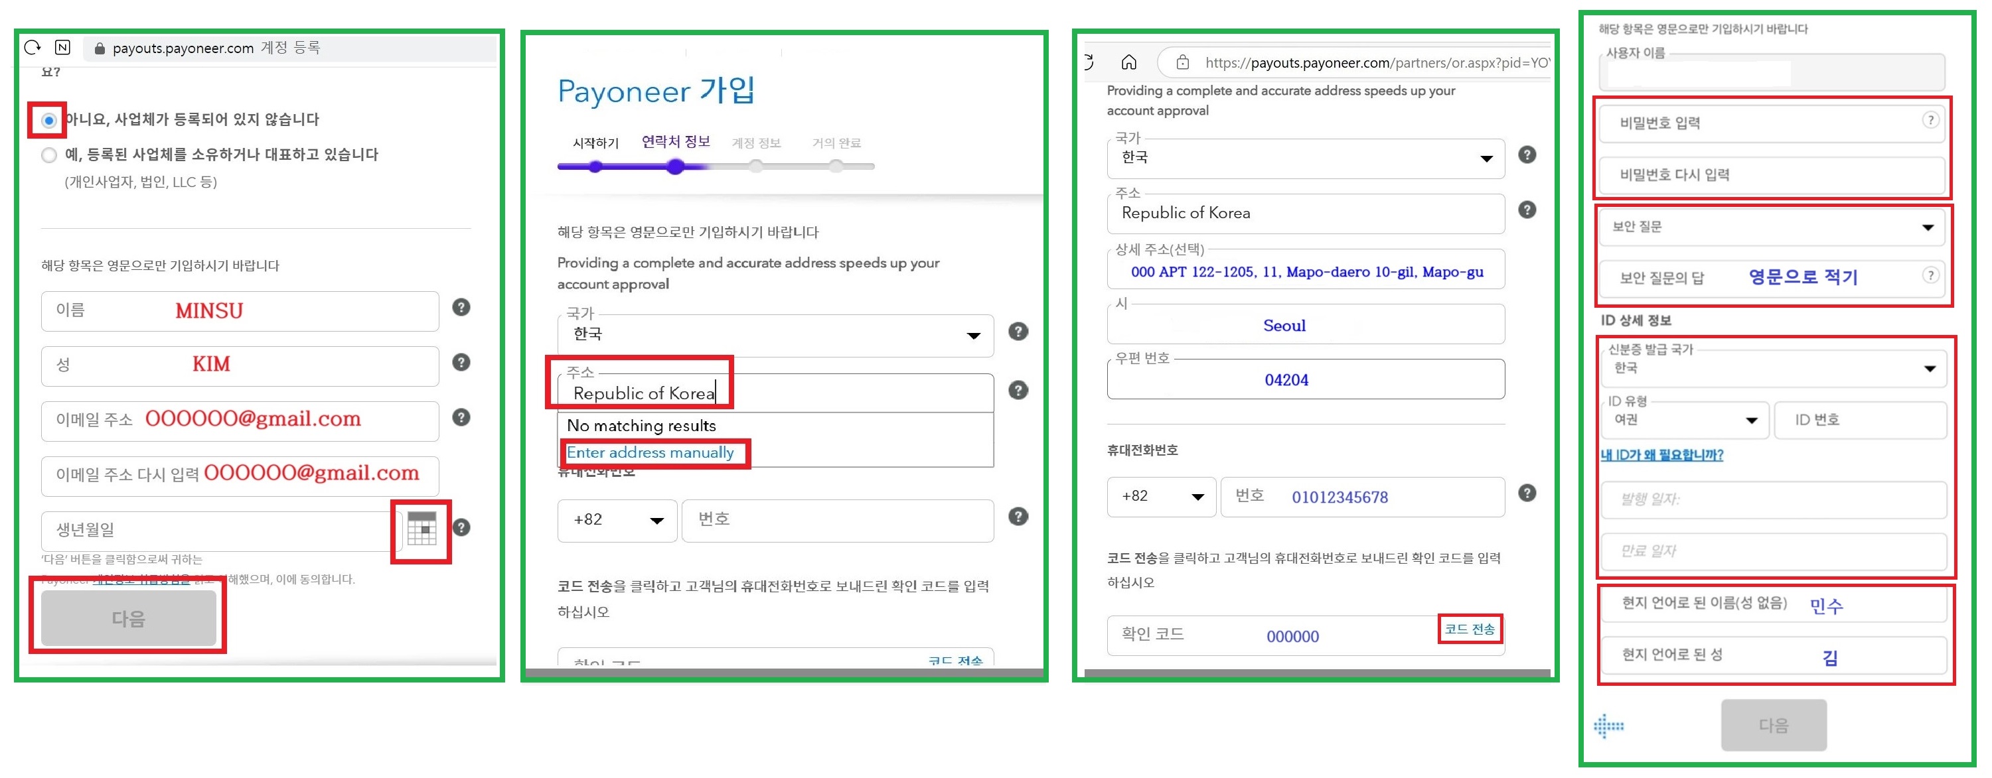Click the 사용자 이름 field
Image resolution: width=1992 pixels, height=778 pixels.
coord(1772,72)
